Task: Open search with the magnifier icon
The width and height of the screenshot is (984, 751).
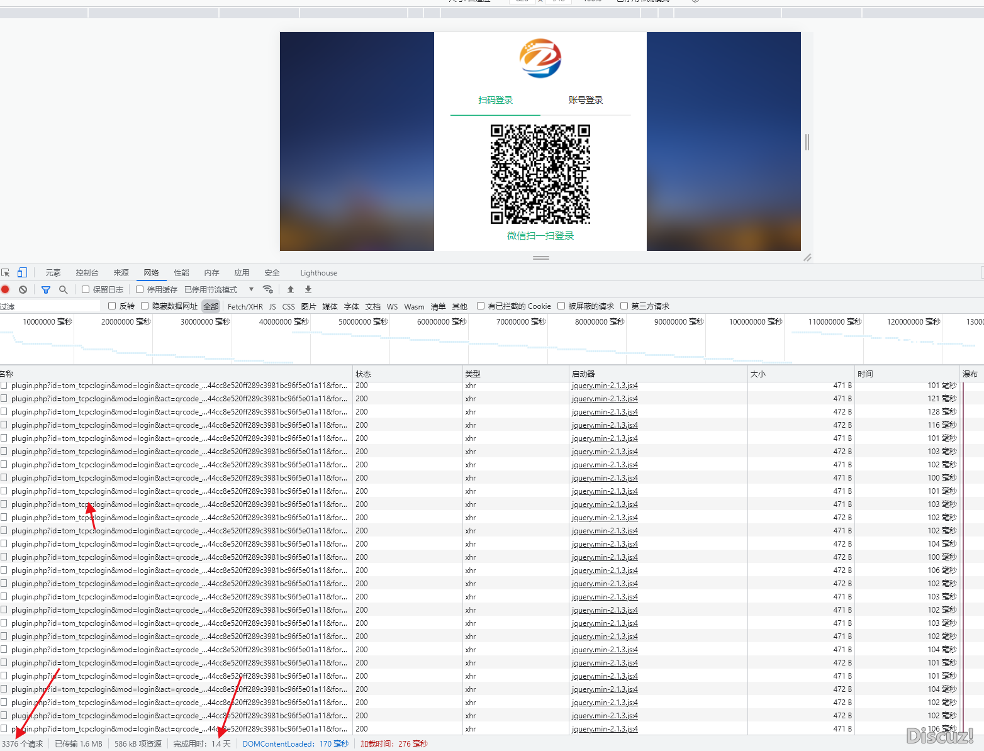Action: coord(63,289)
